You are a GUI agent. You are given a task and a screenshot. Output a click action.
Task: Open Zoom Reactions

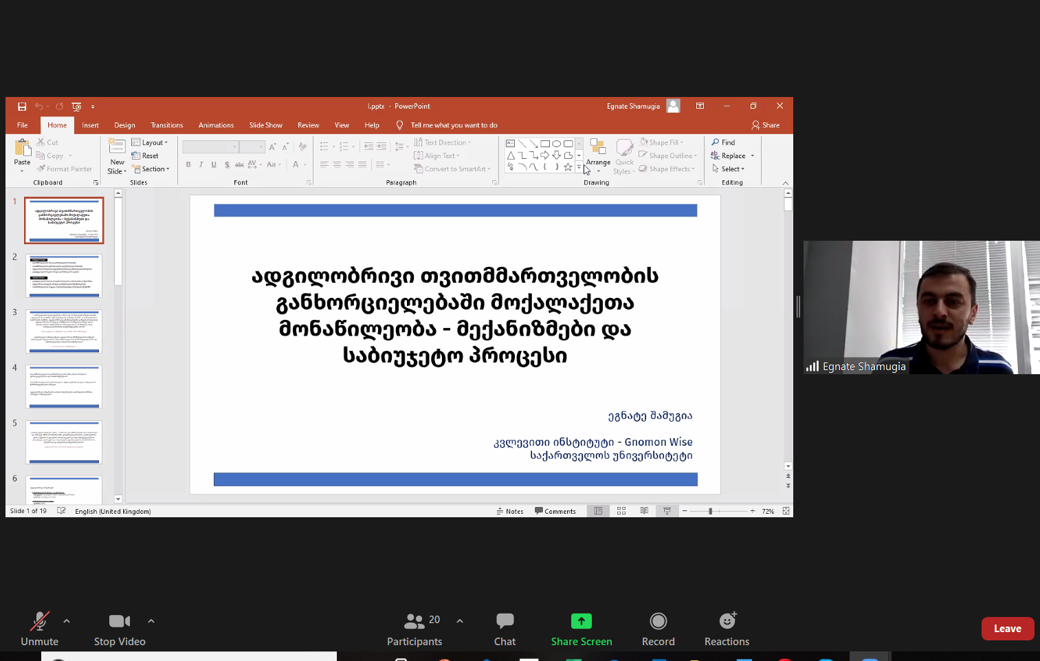point(727,629)
